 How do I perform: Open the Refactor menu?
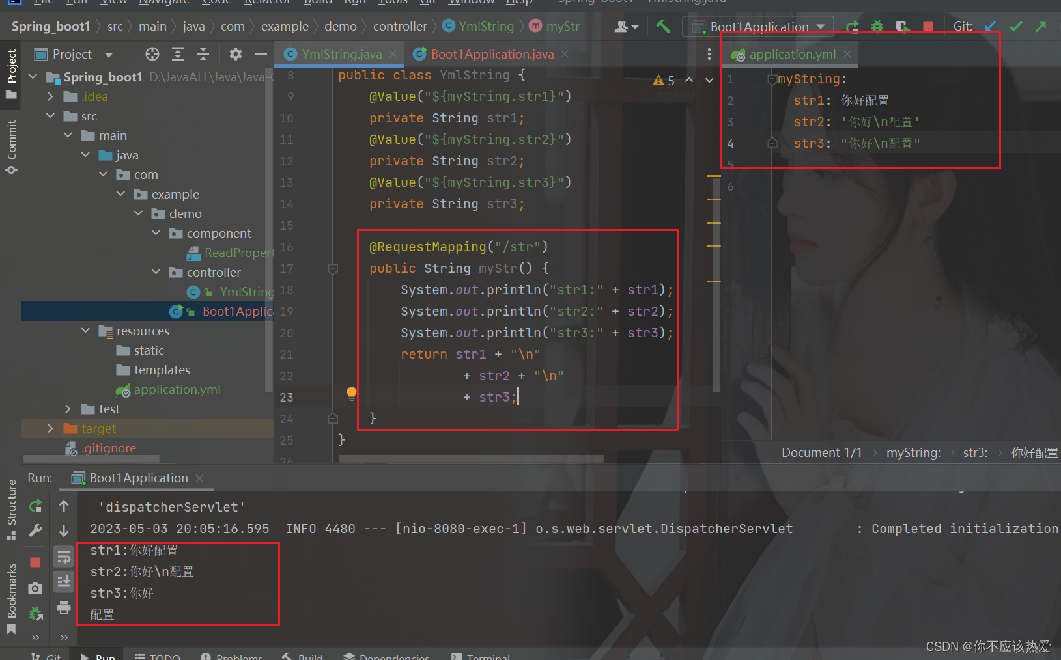(267, 3)
